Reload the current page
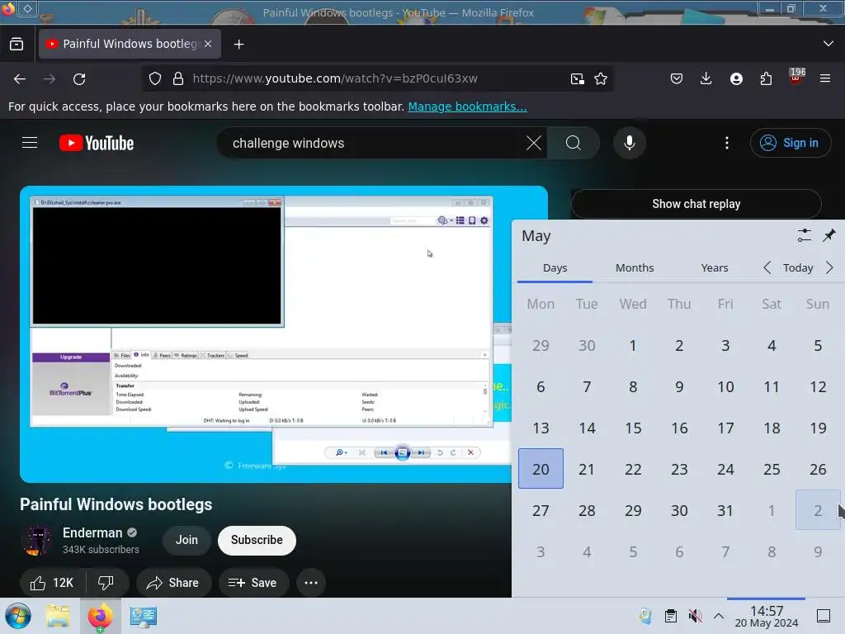Screen dimensions: 845x634 click(x=79, y=79)
